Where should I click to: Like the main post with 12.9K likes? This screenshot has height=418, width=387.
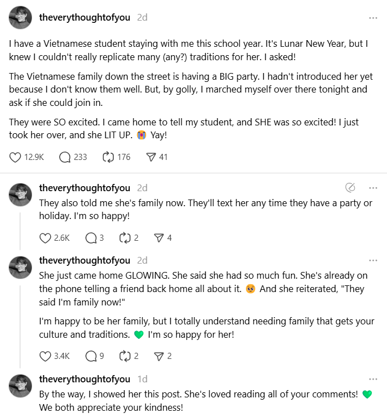coord(16,157)
